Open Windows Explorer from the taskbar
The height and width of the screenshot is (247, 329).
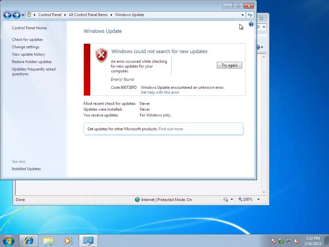point(49,241)
